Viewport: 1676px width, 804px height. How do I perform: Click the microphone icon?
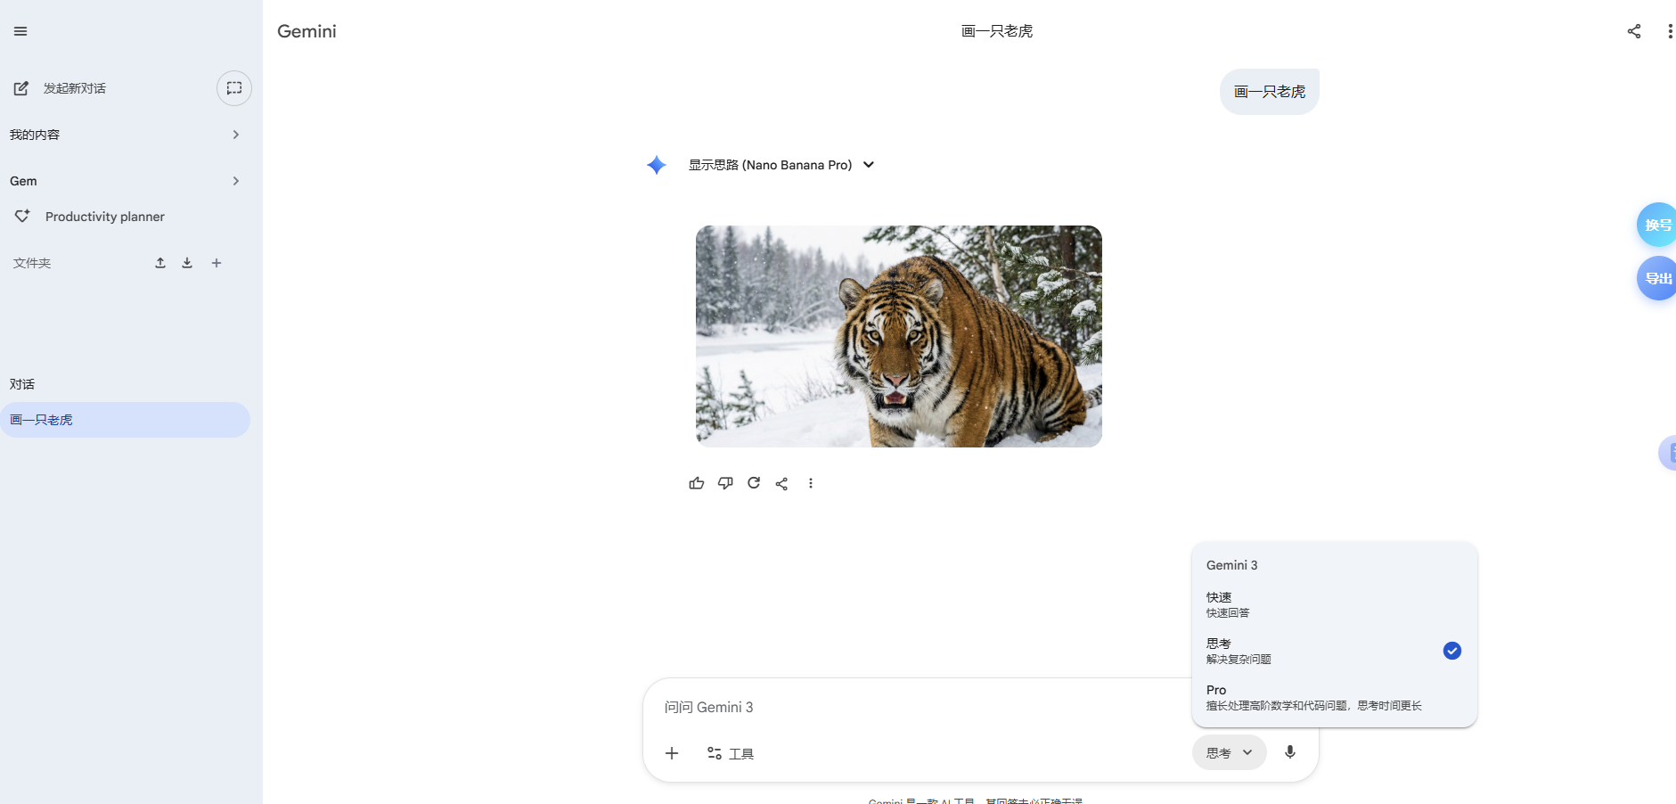(x=1289, y=752)
